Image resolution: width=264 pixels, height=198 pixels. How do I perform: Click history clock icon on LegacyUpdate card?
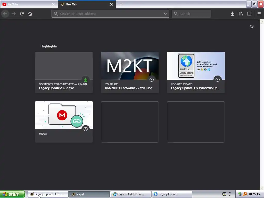coord(218,80)
